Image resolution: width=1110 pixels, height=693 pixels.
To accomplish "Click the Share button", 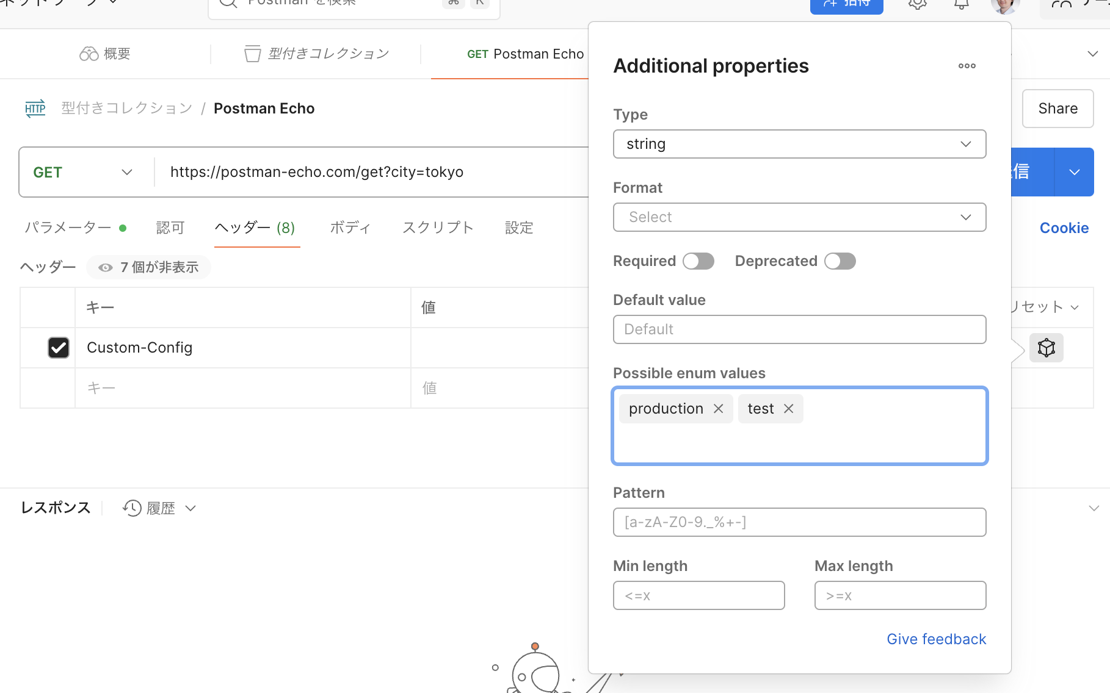I will [x=1057, y=109].
